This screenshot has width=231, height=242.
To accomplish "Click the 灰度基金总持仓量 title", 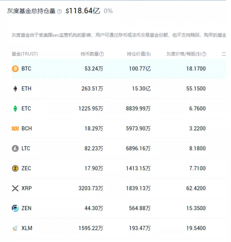I will point(31,11).
